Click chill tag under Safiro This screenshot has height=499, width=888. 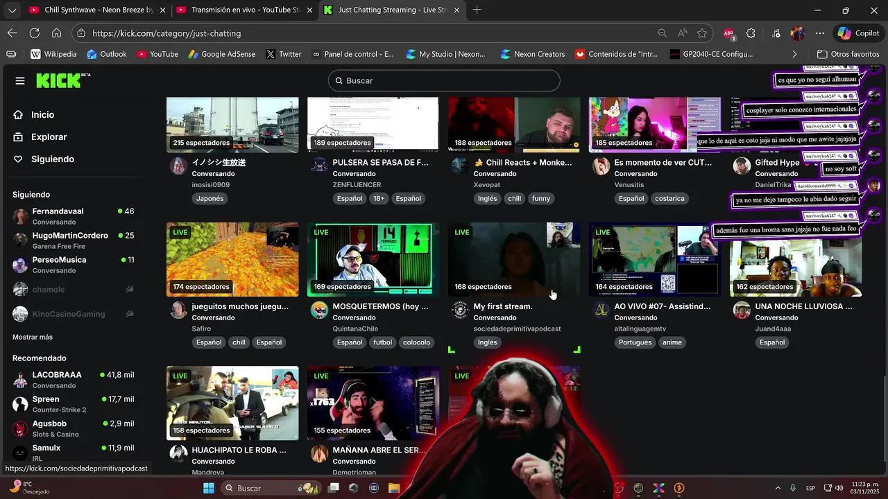click(239, 342)
